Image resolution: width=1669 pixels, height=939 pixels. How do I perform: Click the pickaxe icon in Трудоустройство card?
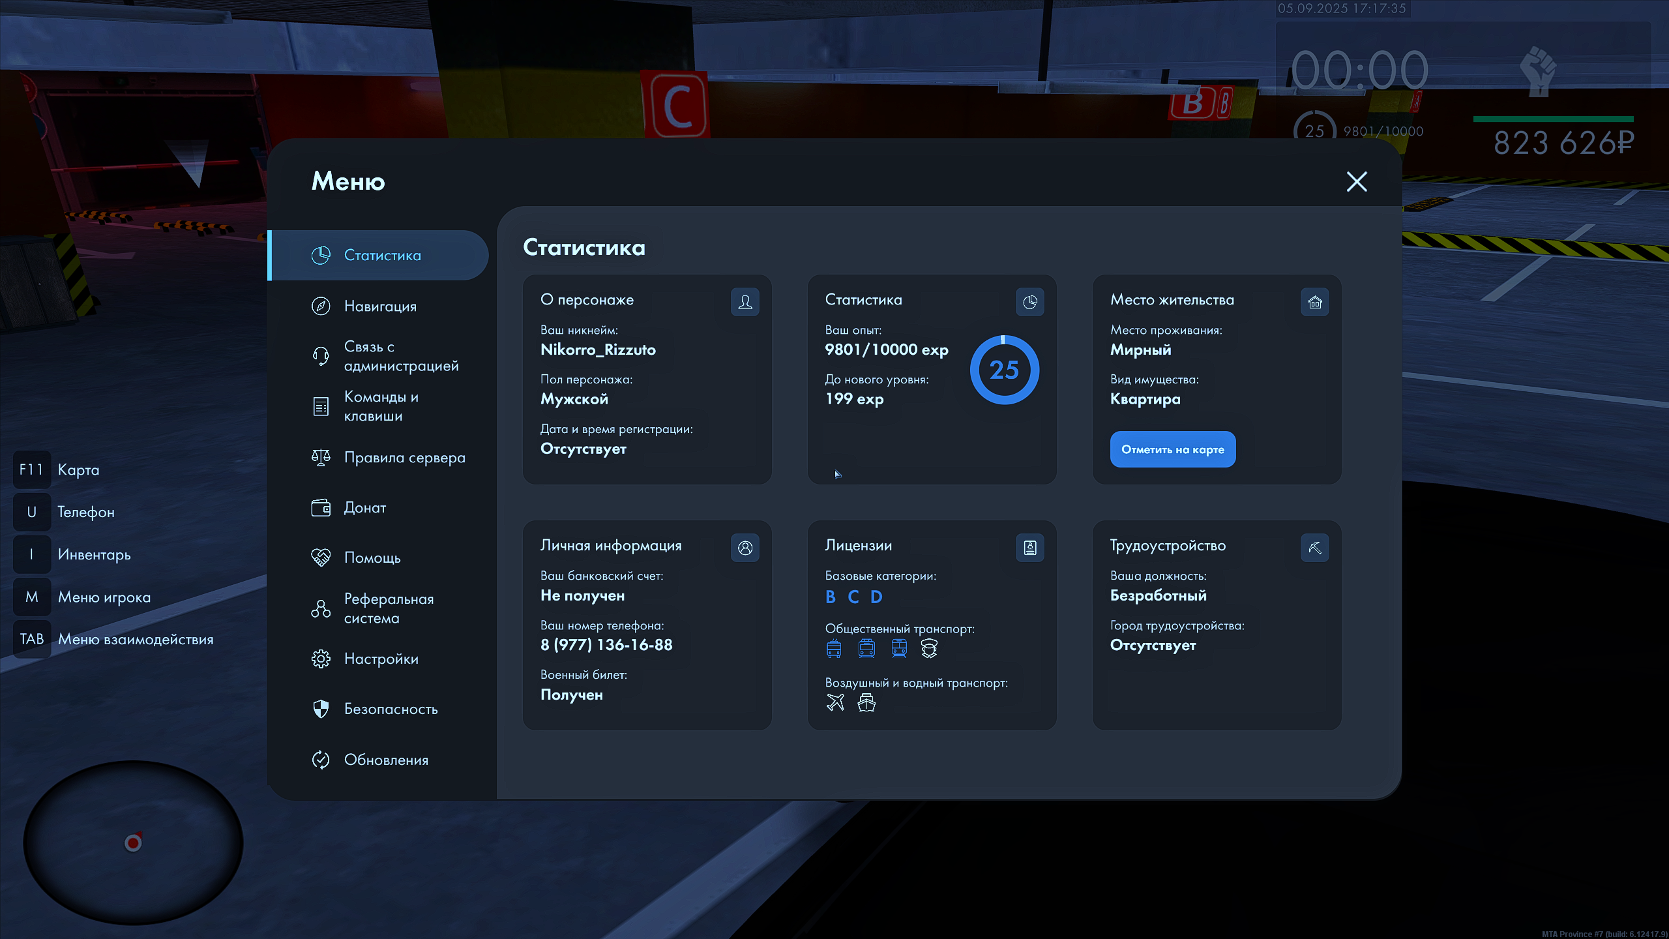[x=1314, y=548]
